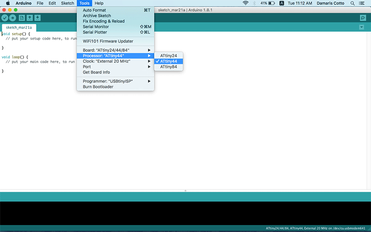This screenshot has height=232, width=371.
Task: Click status bar board info text
Action: [x=315, y=228]
